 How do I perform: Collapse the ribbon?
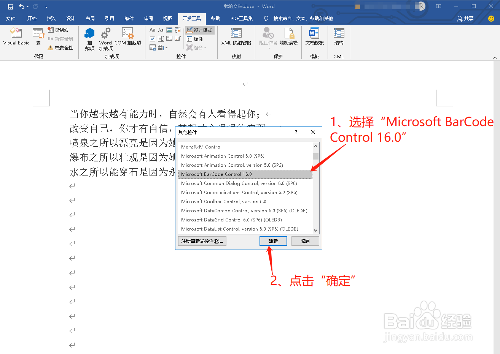(495, 58)
